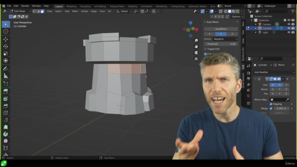Switch to the Shading workspace tab
This screenshot has height=167, width=297.
point(132,6)
